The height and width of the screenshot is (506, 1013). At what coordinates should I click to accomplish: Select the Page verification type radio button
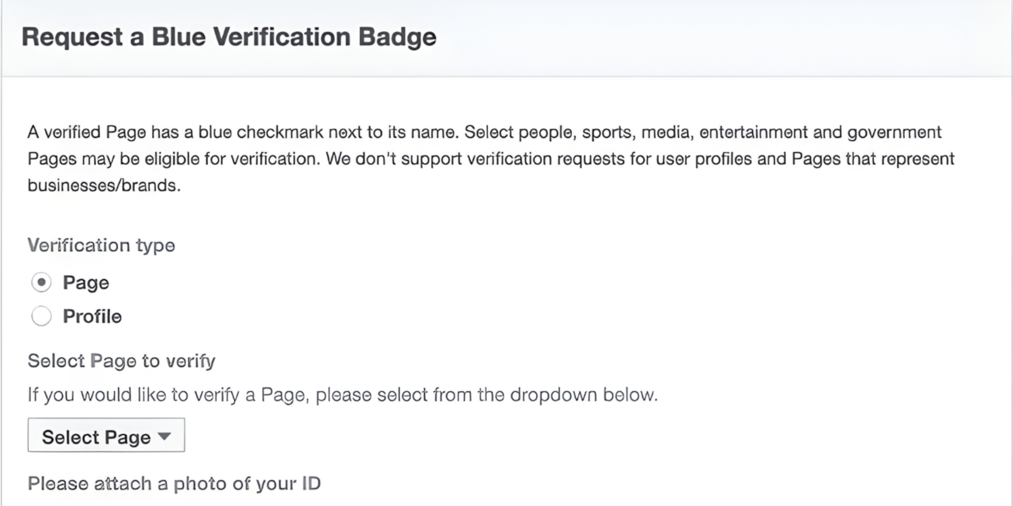[x=41, y=283]
